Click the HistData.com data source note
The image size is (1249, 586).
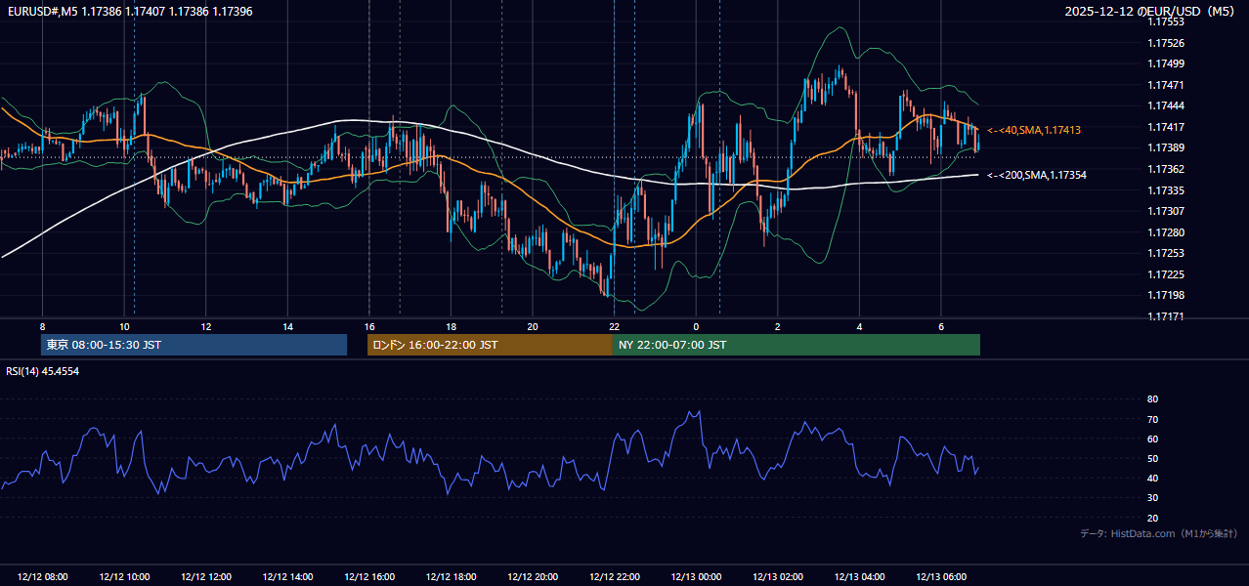click(1158, 533)
